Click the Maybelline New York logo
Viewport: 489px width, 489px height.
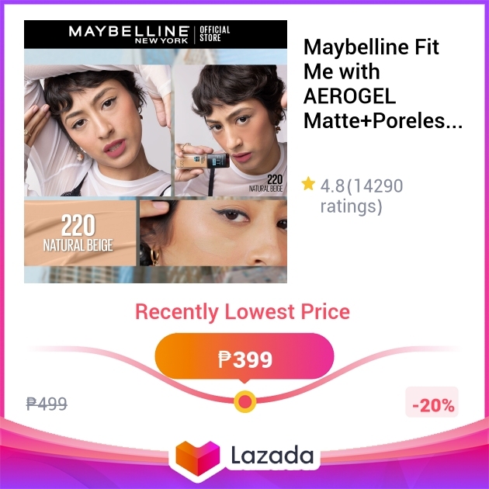click(x=129, y=35)
